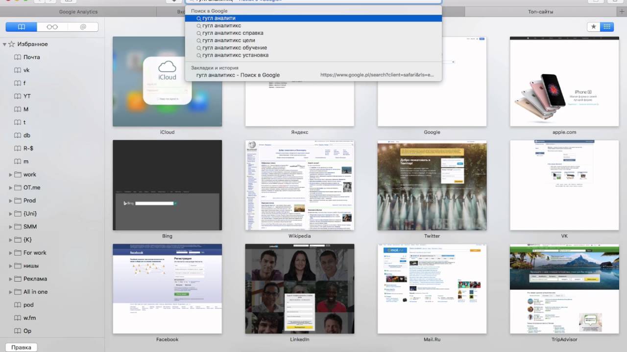
Task: Click the star icon beside Избранное
Action: (x=12, y=44)
